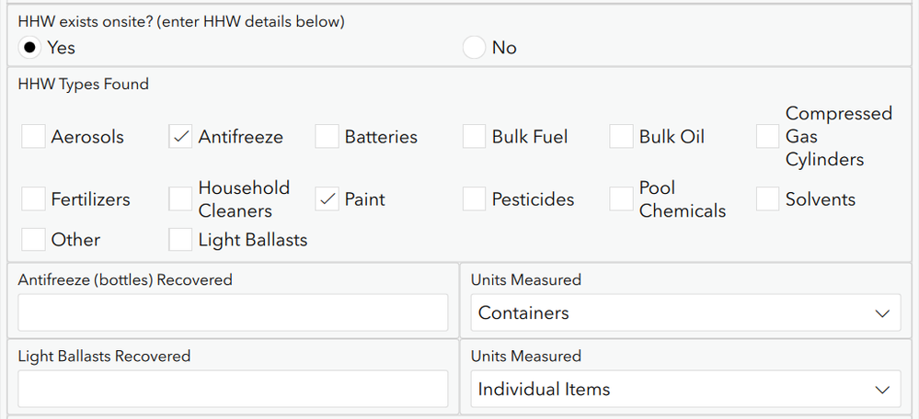Screen dimensions: 919x419
Task: Select the No radio button
Action: pos(474,47)
